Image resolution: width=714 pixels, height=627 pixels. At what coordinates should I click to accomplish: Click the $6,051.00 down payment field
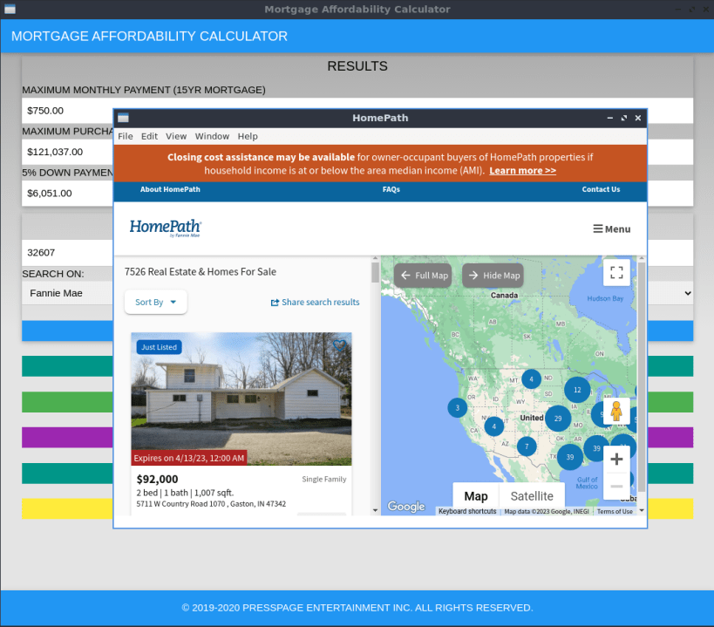pos(67,193)
